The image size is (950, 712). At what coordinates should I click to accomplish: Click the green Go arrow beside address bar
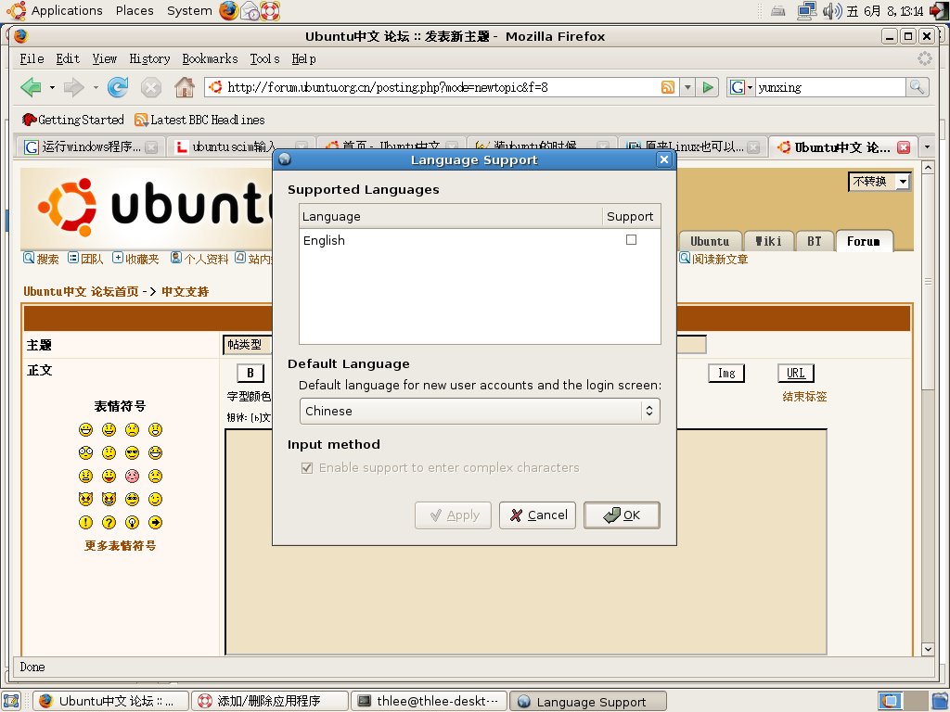(x=707, y=87)
